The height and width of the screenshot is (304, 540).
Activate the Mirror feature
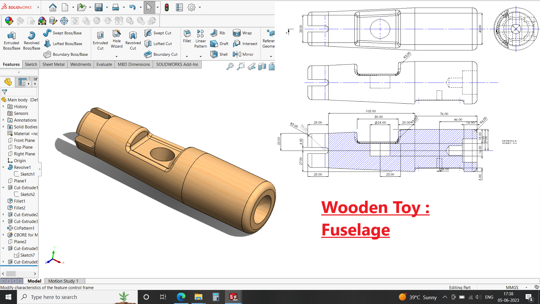point(243,54)
